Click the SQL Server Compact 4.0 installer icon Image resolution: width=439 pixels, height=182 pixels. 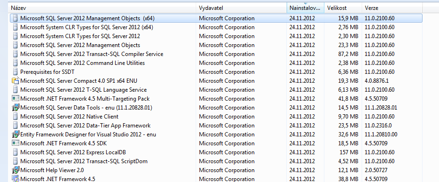(16, 81)
